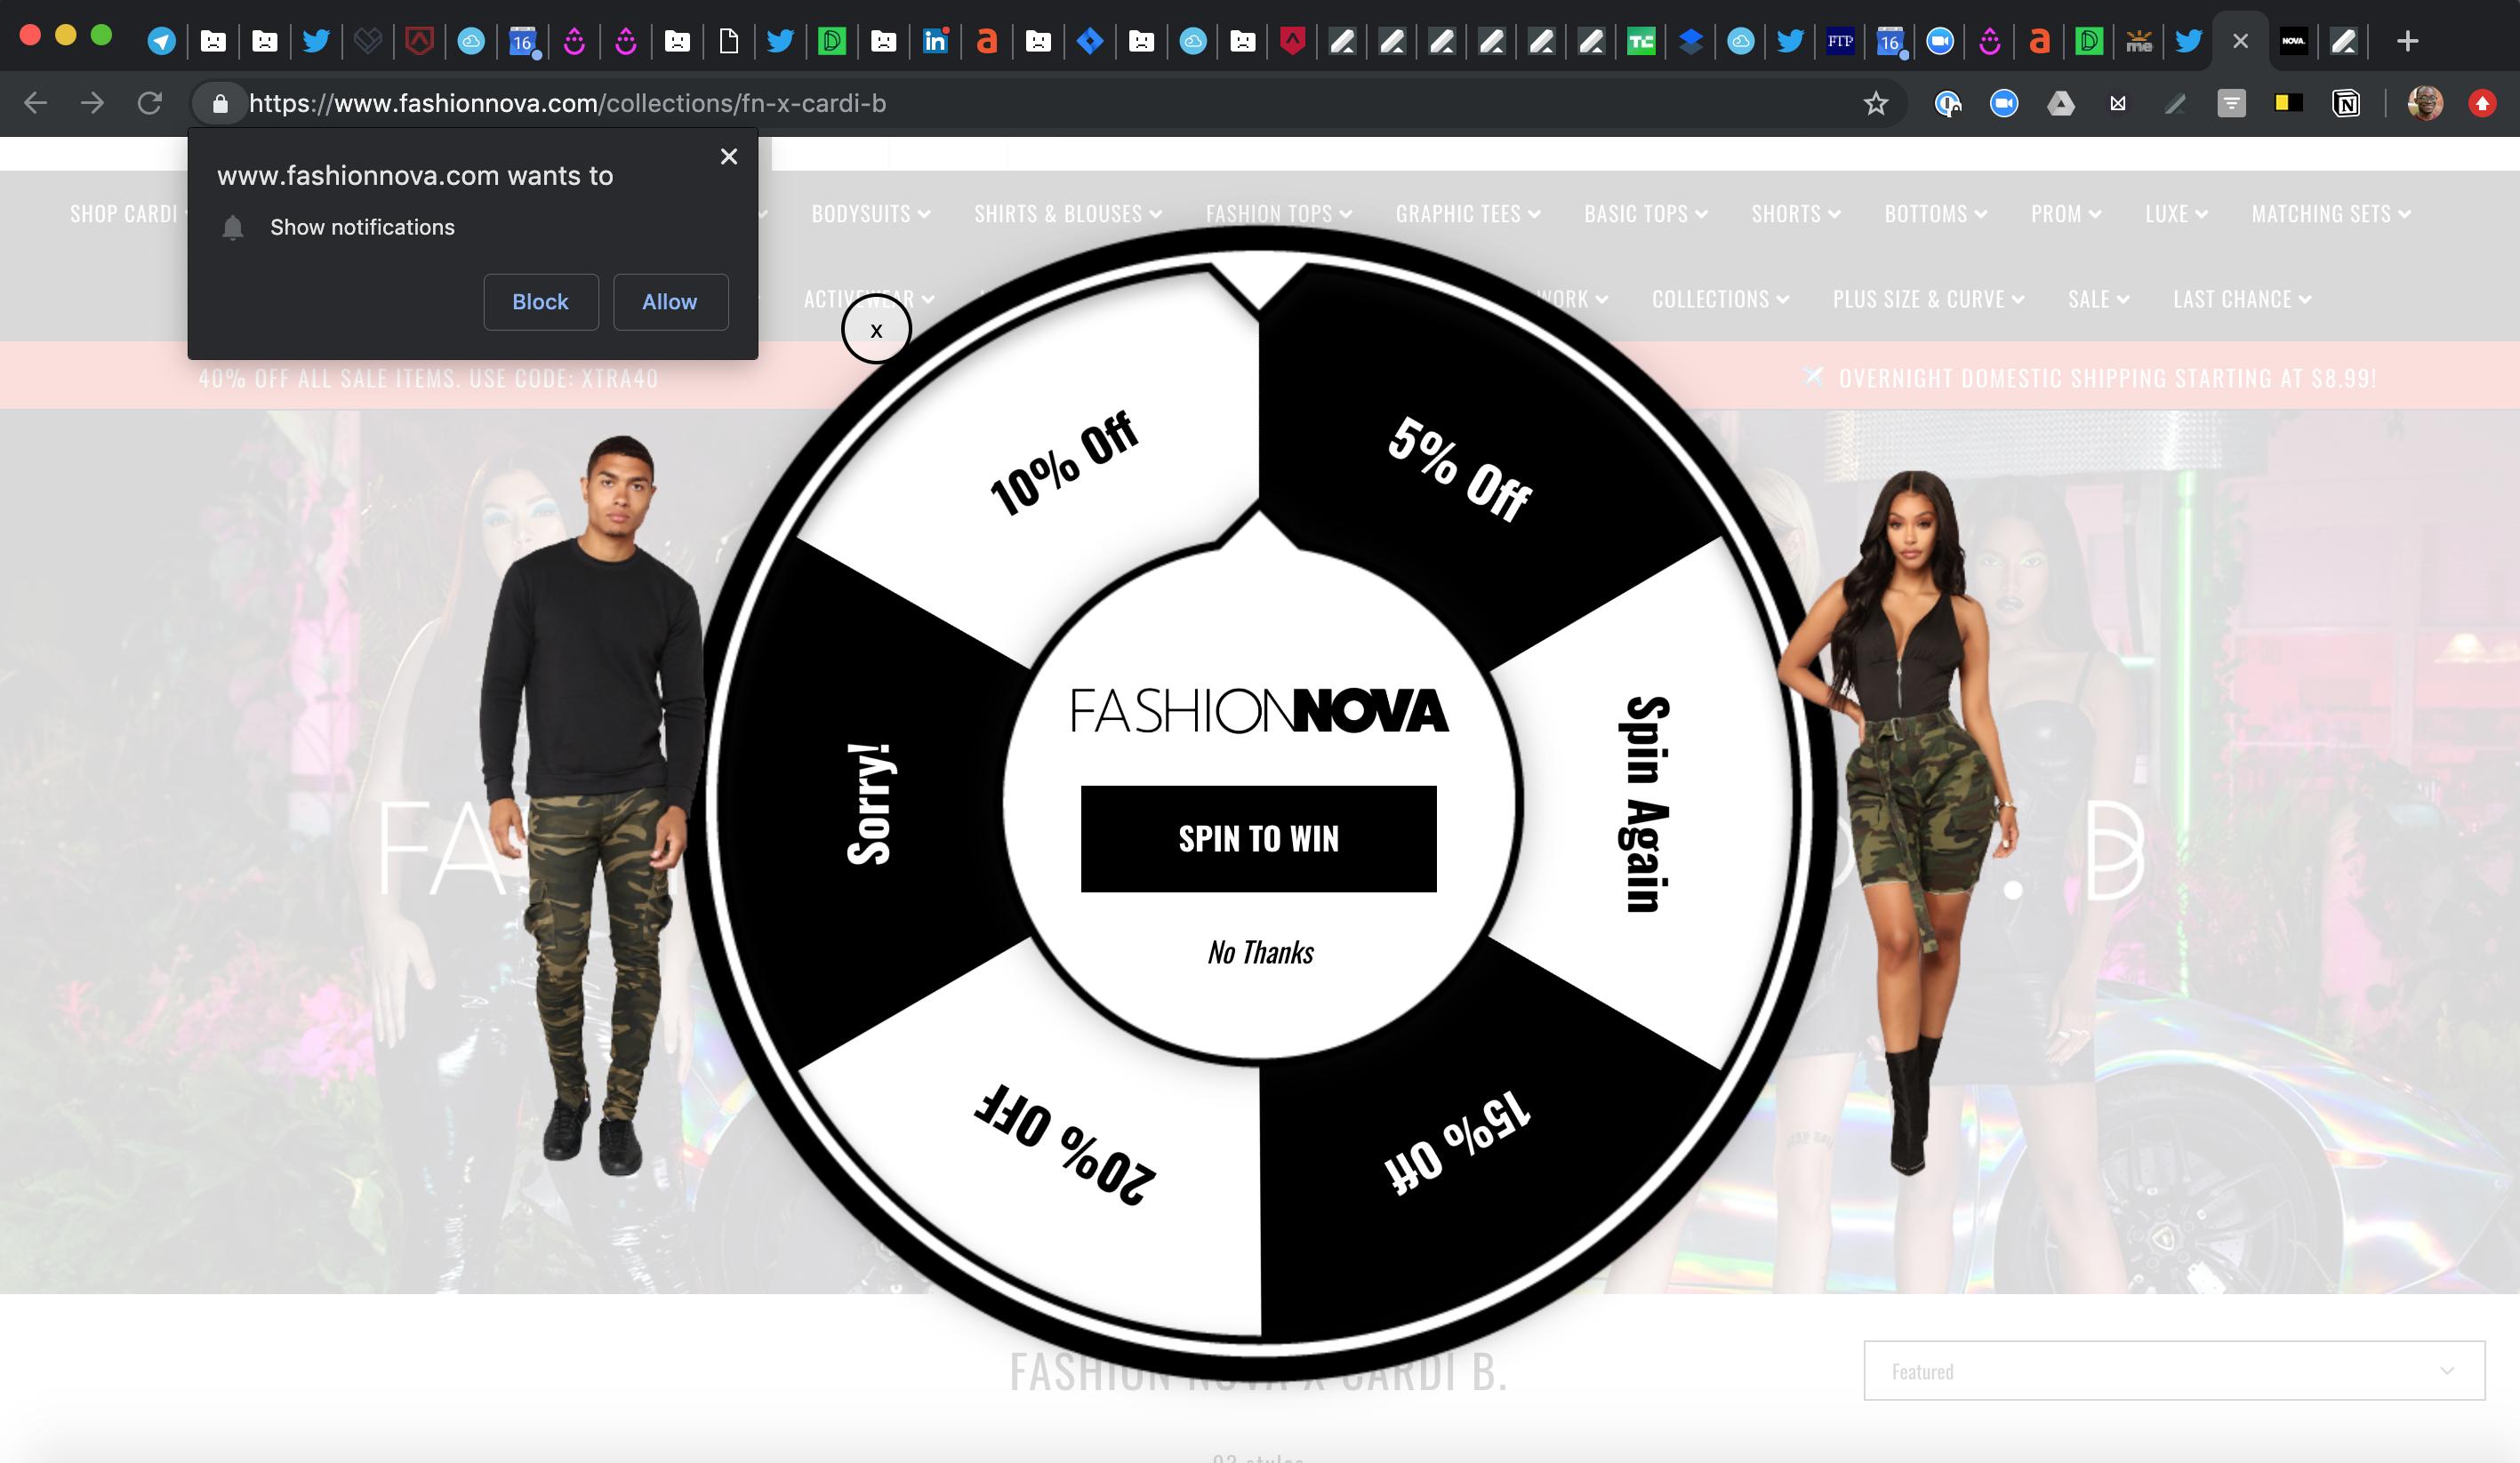The image size is (2520, 1463).
Task: Click the 20% Off wheel segment
Action: 1064,1144
